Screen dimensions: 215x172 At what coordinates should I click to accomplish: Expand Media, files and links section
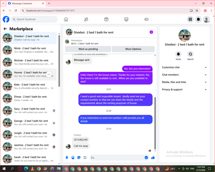184,82
